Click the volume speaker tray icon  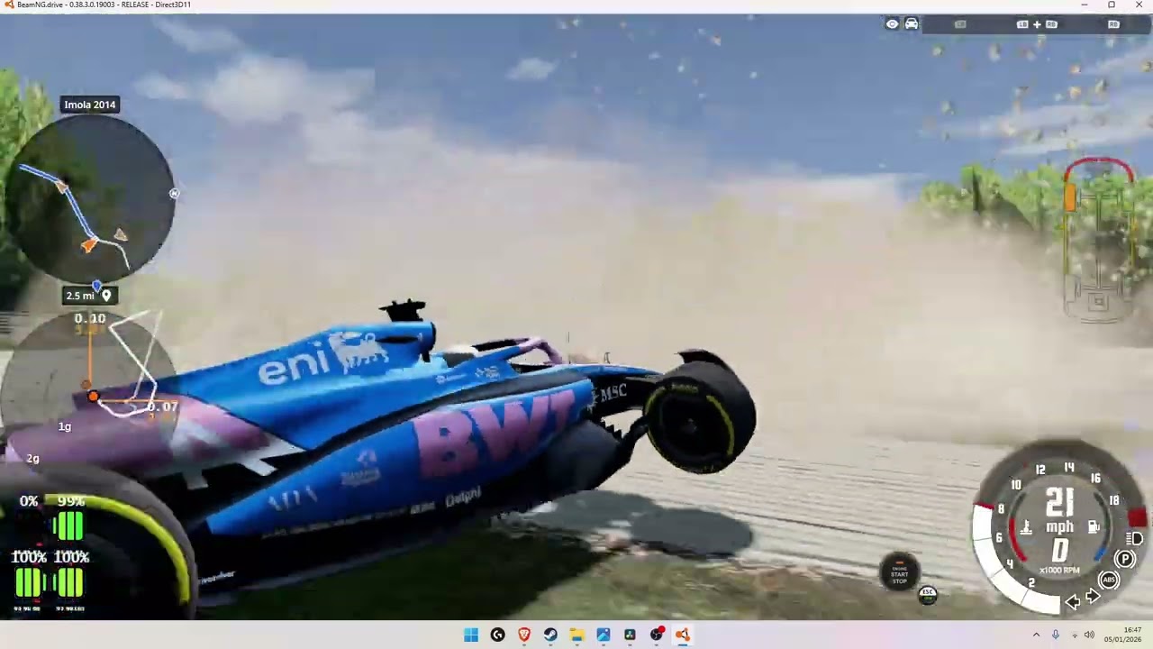(x=1089, y=635)
